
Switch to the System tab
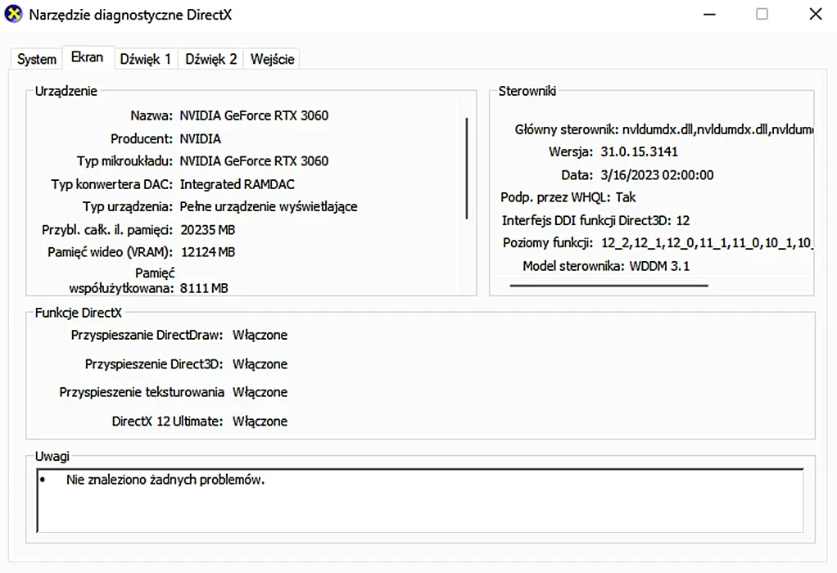click(x=35, y=58)
